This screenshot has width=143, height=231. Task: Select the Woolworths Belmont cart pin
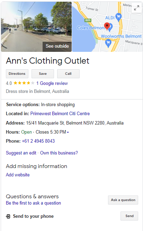pos(108,43)
